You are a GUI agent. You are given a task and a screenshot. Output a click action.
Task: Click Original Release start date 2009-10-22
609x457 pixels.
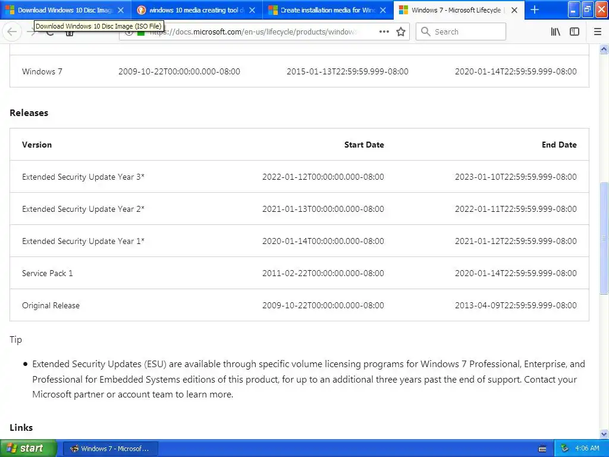(x=323, y=306)
